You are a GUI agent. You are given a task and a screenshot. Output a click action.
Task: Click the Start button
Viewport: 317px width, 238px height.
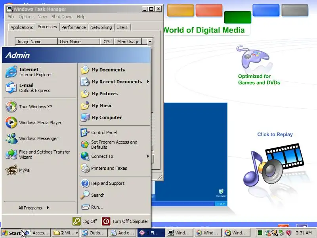(x=11, y=233)
